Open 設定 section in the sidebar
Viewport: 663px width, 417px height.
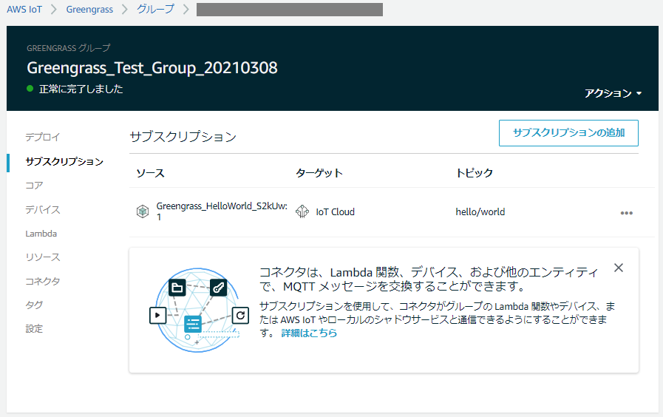pyautogui.click(x=34, y=328)
